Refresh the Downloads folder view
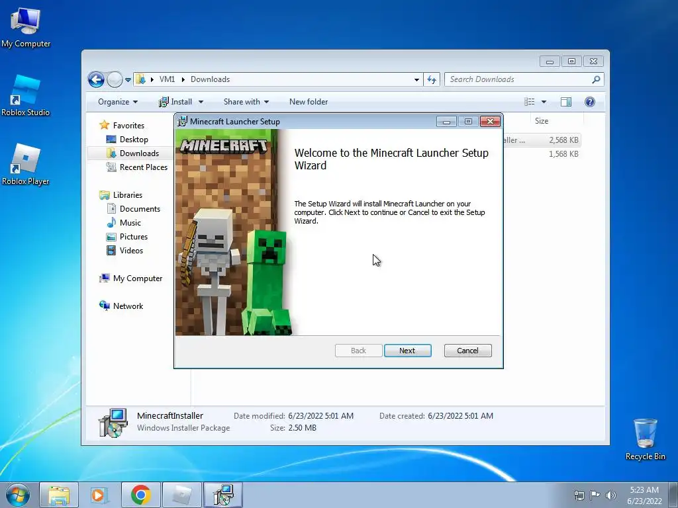This screenshot has height=508, width=678. tap(432, 79)
